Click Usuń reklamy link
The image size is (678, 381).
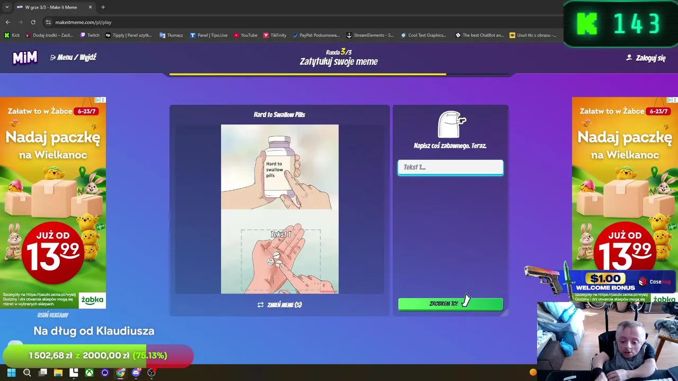(x=53, y=315)
